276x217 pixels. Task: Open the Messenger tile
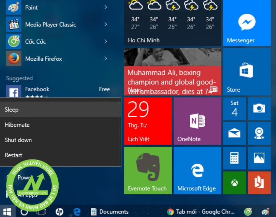(x=247, y=23)
